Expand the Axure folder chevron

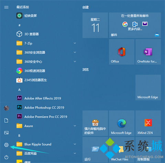(x=75, y=126)
